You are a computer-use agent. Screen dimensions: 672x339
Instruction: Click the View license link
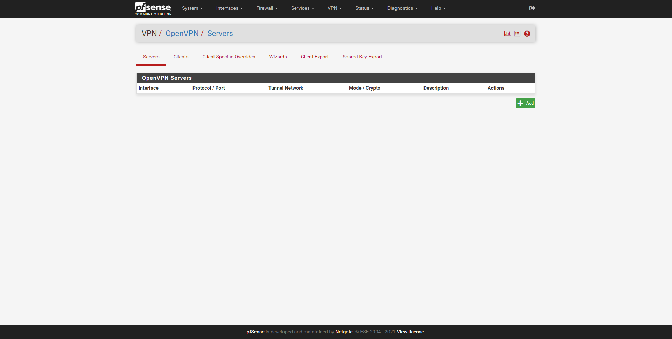(x=411, y=332)
